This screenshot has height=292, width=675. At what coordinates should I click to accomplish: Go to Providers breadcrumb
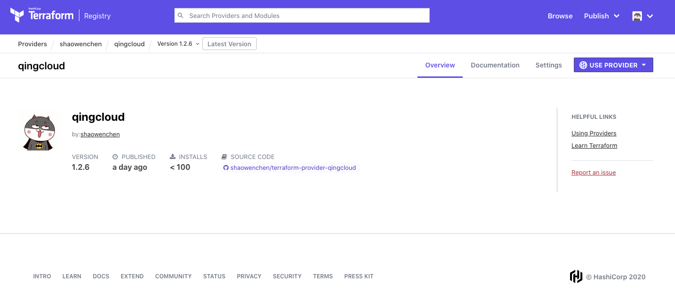(33, 44)
